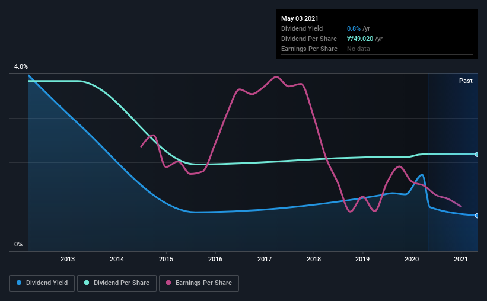
Task: Toggle the Dividend Per Share legend button
Action: pos(117,283)
